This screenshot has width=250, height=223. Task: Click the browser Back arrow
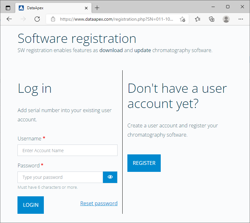9,19
